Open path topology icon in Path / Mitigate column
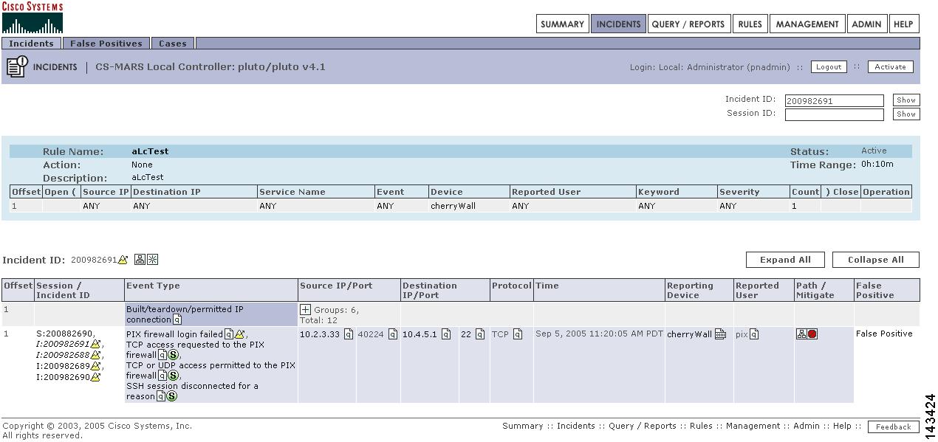938x442 pixels. (x=801, y=334)
